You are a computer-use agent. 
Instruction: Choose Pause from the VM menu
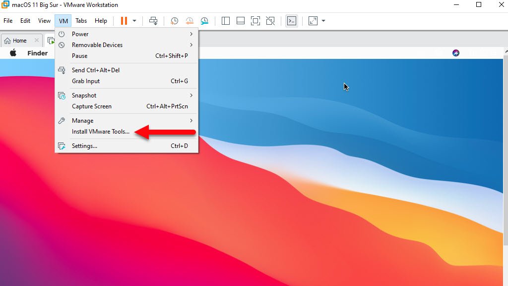(x=127, y=56)
